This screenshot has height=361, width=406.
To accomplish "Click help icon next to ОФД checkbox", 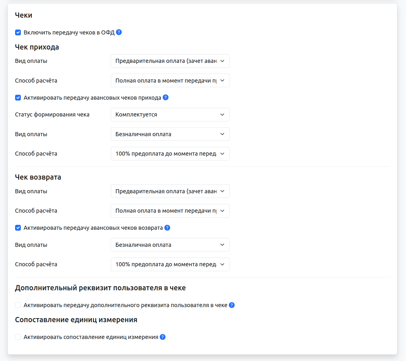I will click(119, 32).
